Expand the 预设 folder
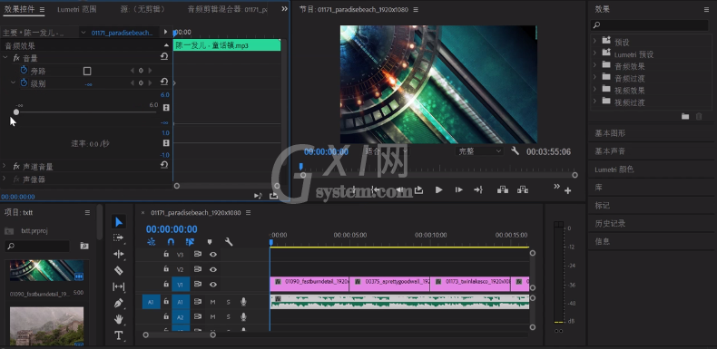The height and width of the screenshot is (349, 717). coord(594,41)
